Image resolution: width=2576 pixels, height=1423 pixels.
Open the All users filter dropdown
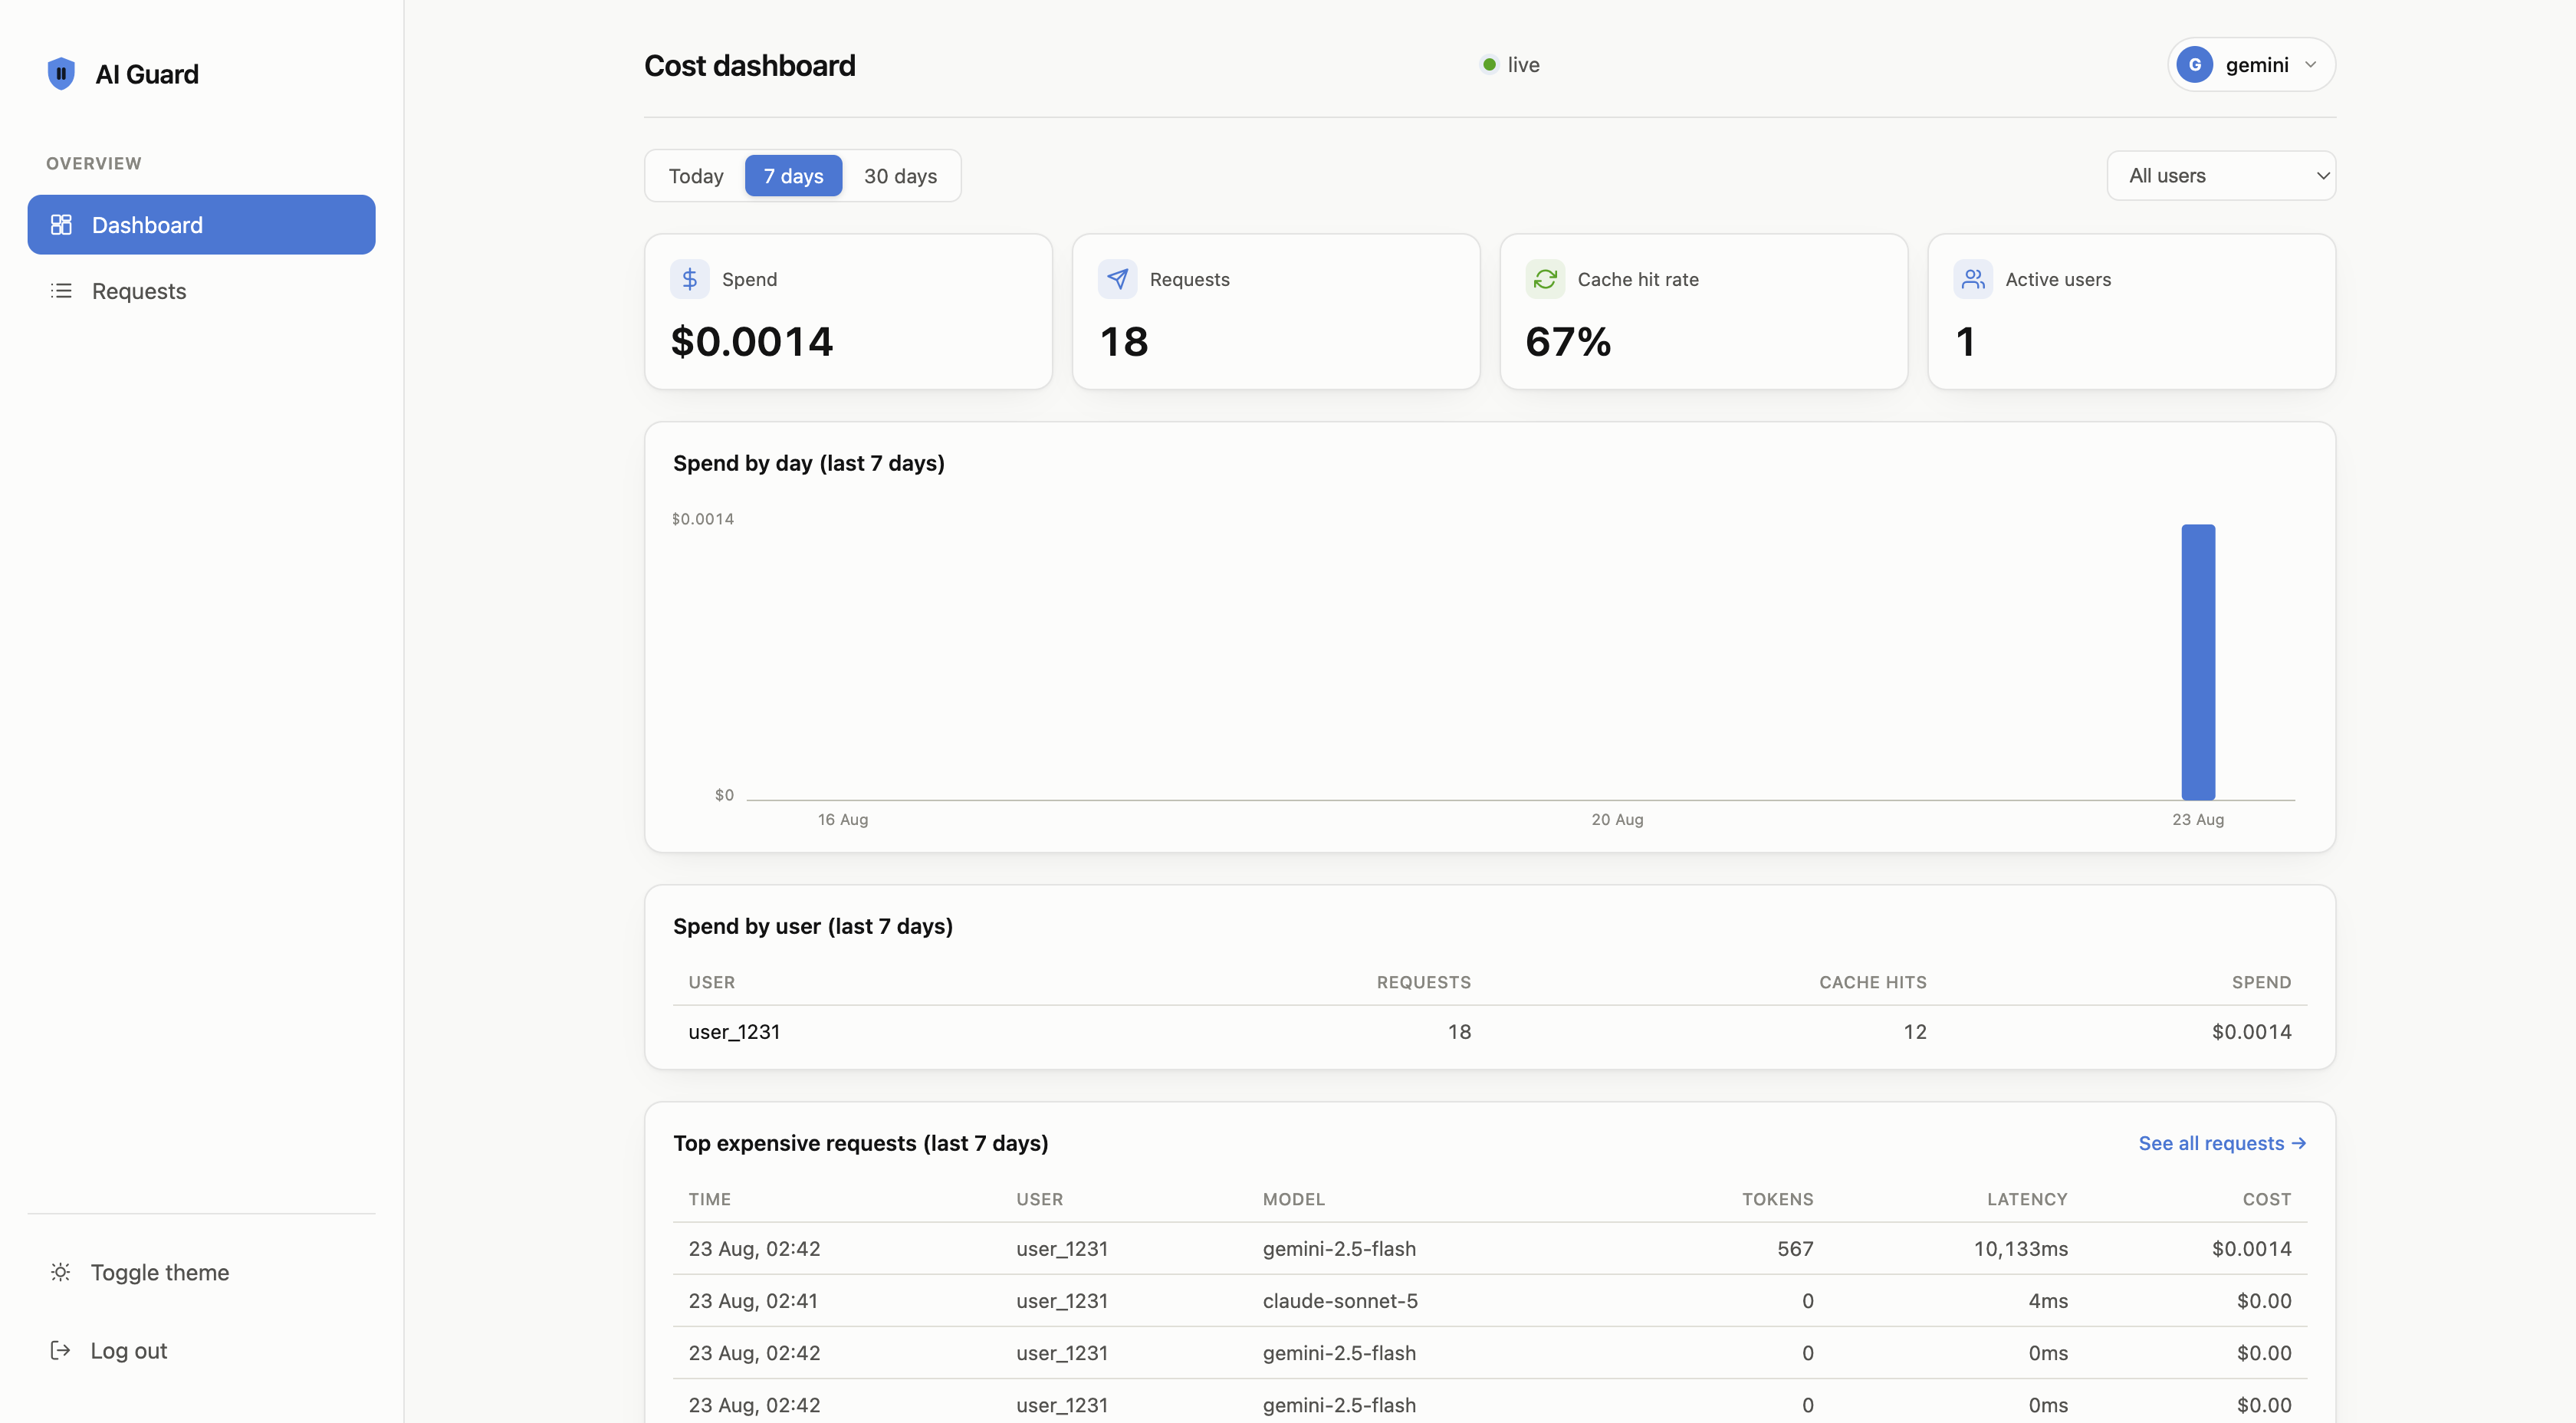click(x=2221, y=176)
